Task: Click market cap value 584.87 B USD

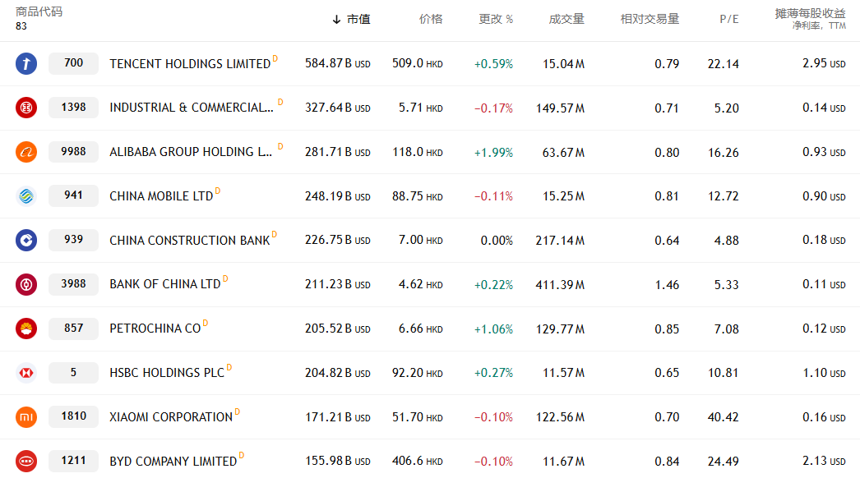Action: [338, 63]
